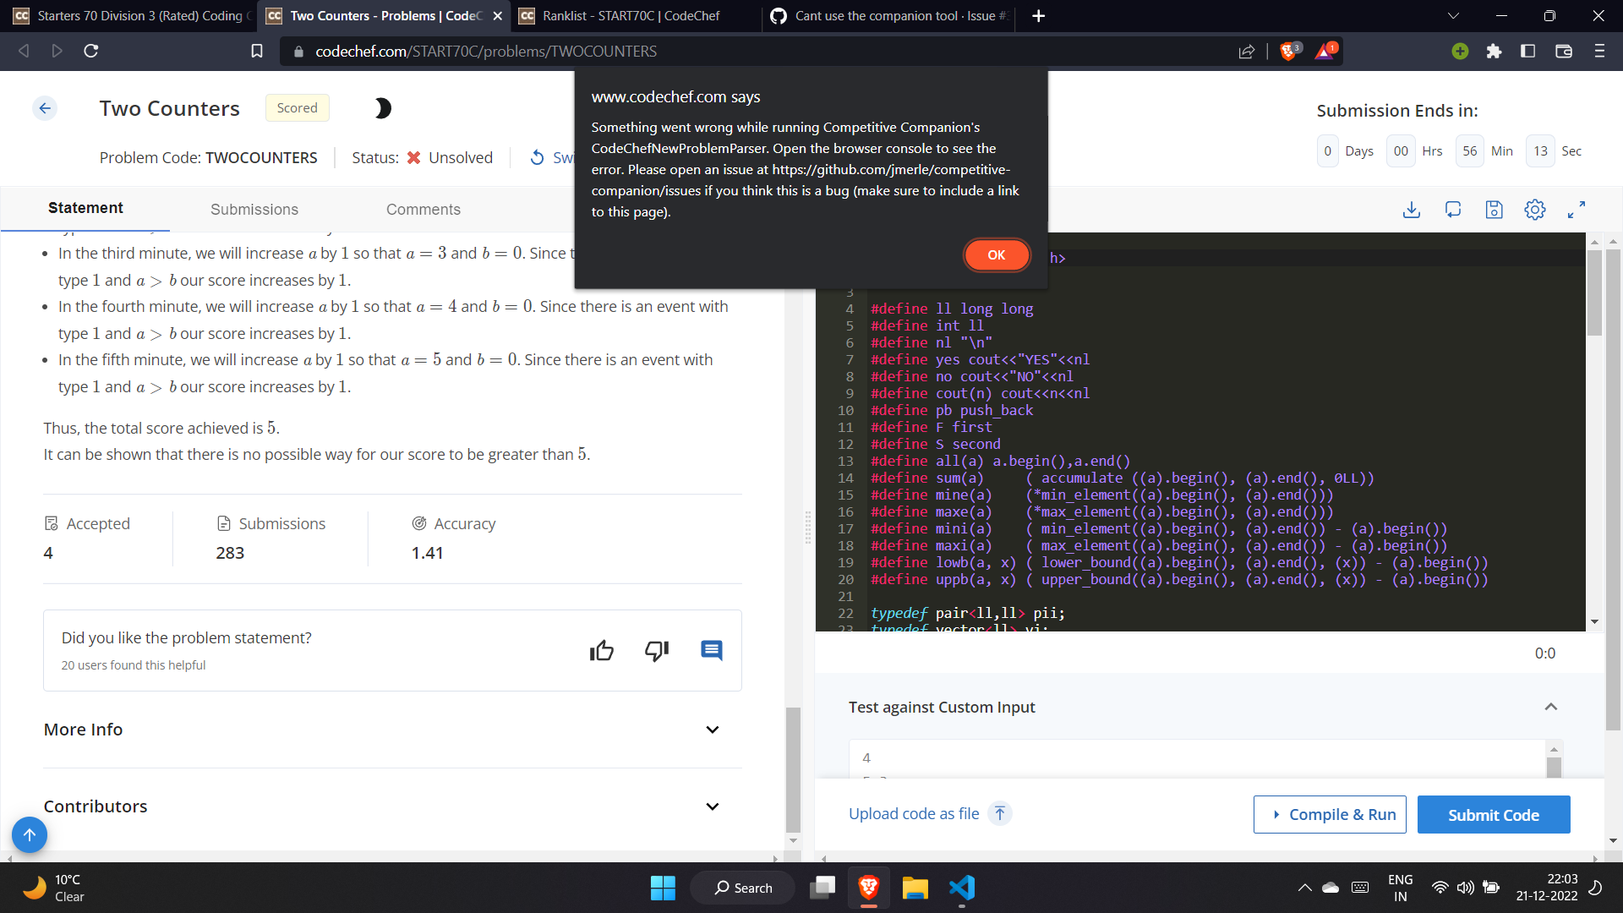Like the problem statement with thumbs up
Viewport: 1623px width, 913px height.
coord(601,650)
